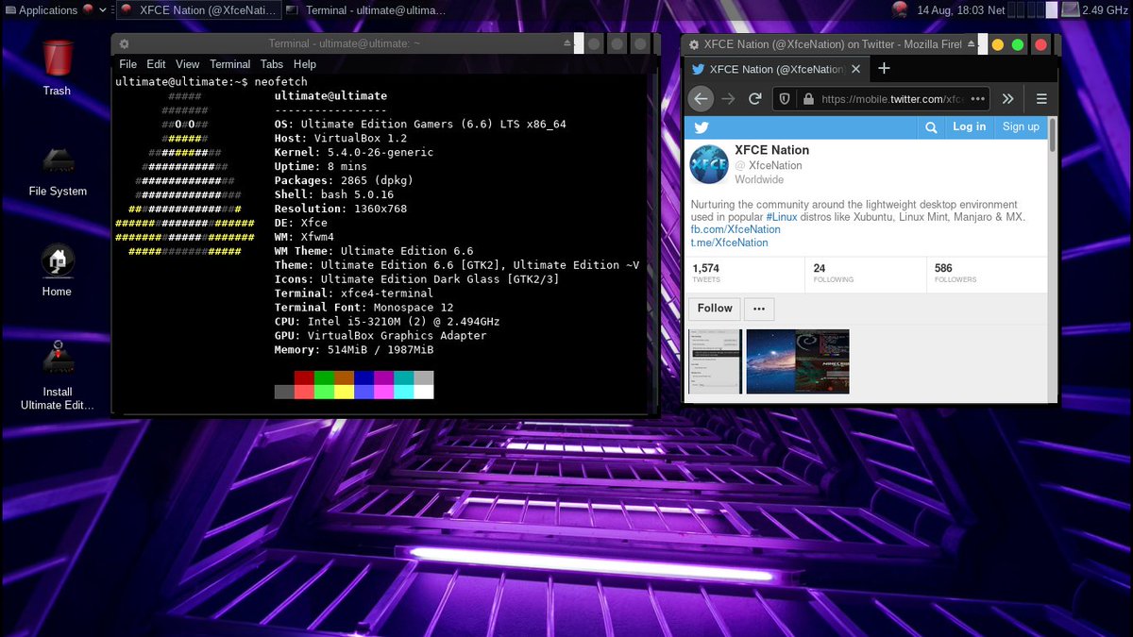Click the #Linux hashtag link
1133x637 pixels.
pos(782,217)
